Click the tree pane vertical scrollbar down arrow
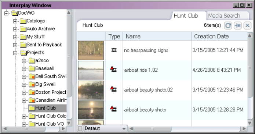The height and width of the screenshot is (134, 255). pos(69,123)
